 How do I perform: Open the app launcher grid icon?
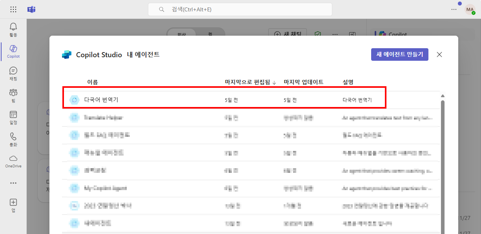pyautogui.click(x=13, y=9)
